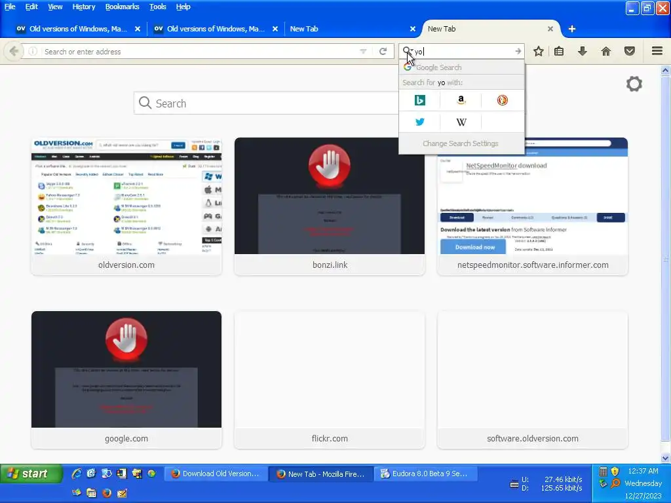The width and height of the screenshot is (671, 503).
Task: Open new tab page settings gear
Action: tap(634, 84)
